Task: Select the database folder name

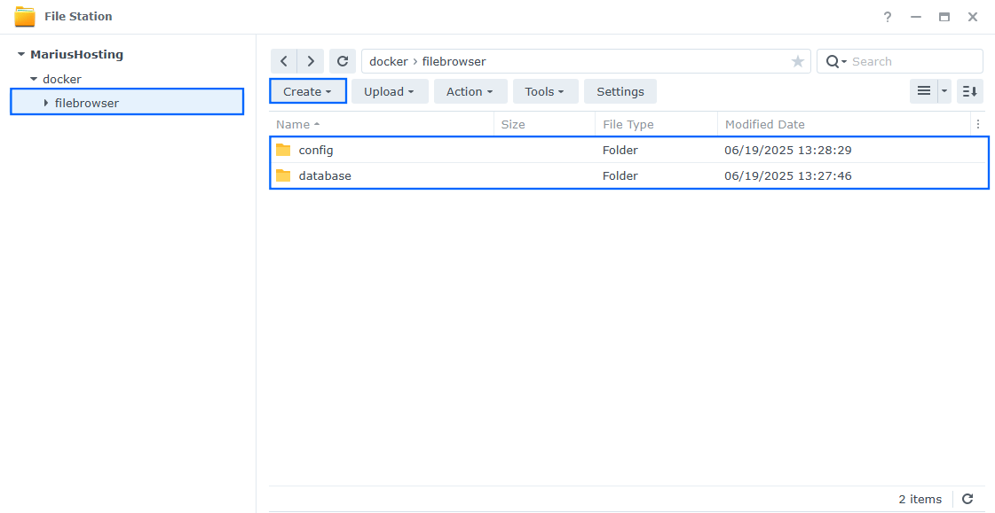Action: point(325,175)
